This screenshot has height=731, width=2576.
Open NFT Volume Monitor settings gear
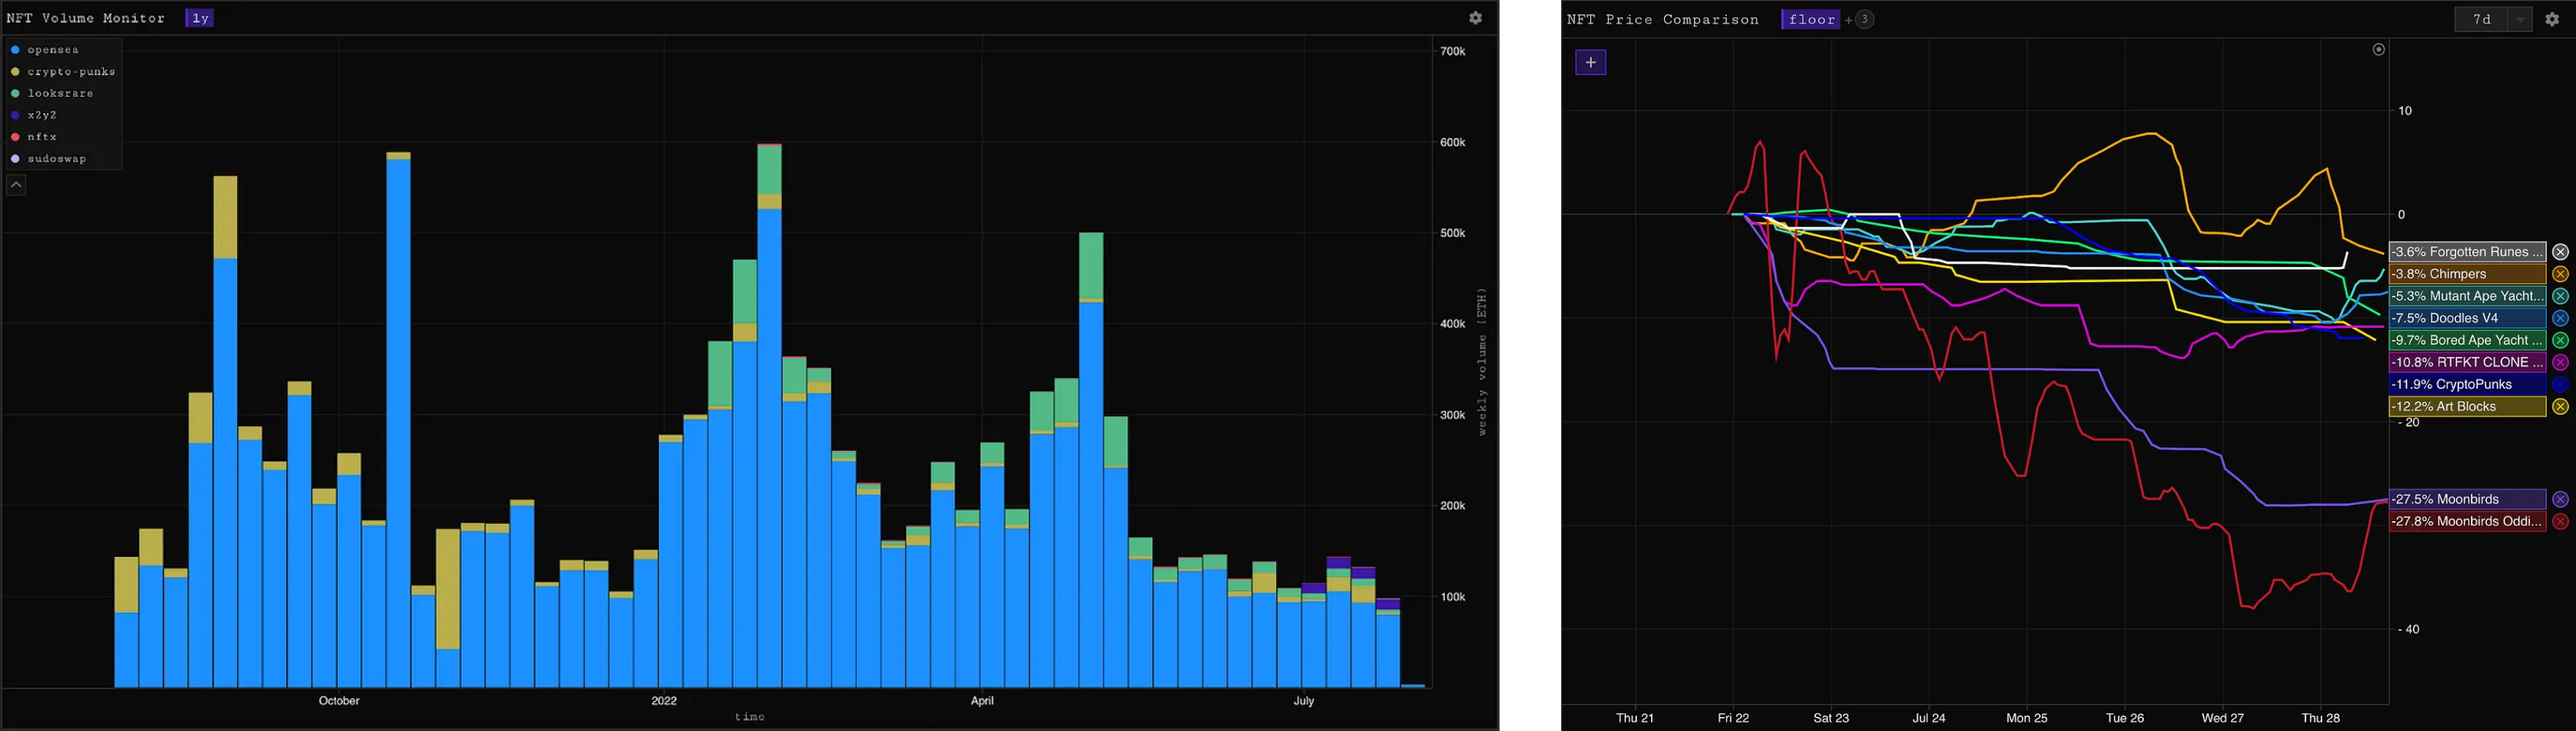tap(1475, 18)
